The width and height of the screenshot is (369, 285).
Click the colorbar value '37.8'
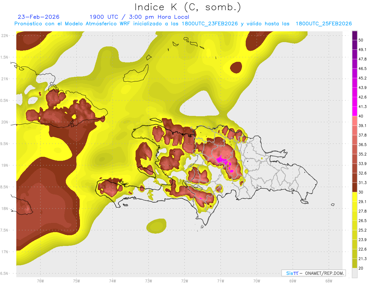(x=362, y=135)
